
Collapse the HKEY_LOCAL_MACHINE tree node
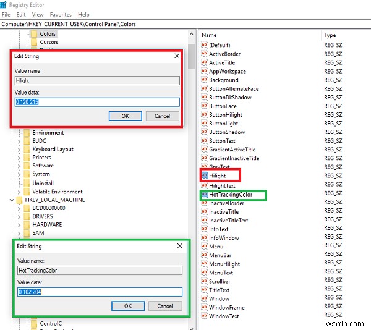(12, 200)
